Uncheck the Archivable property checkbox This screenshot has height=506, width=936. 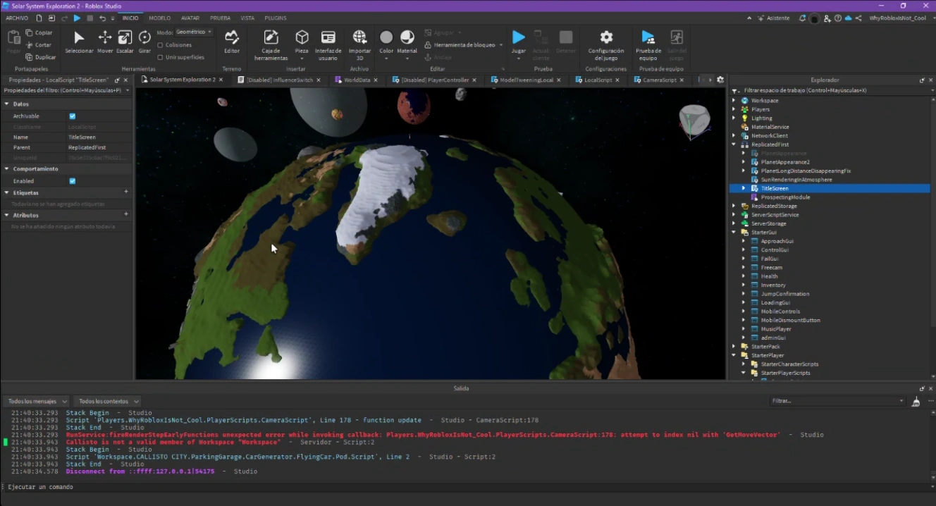(x=72, y=116)
